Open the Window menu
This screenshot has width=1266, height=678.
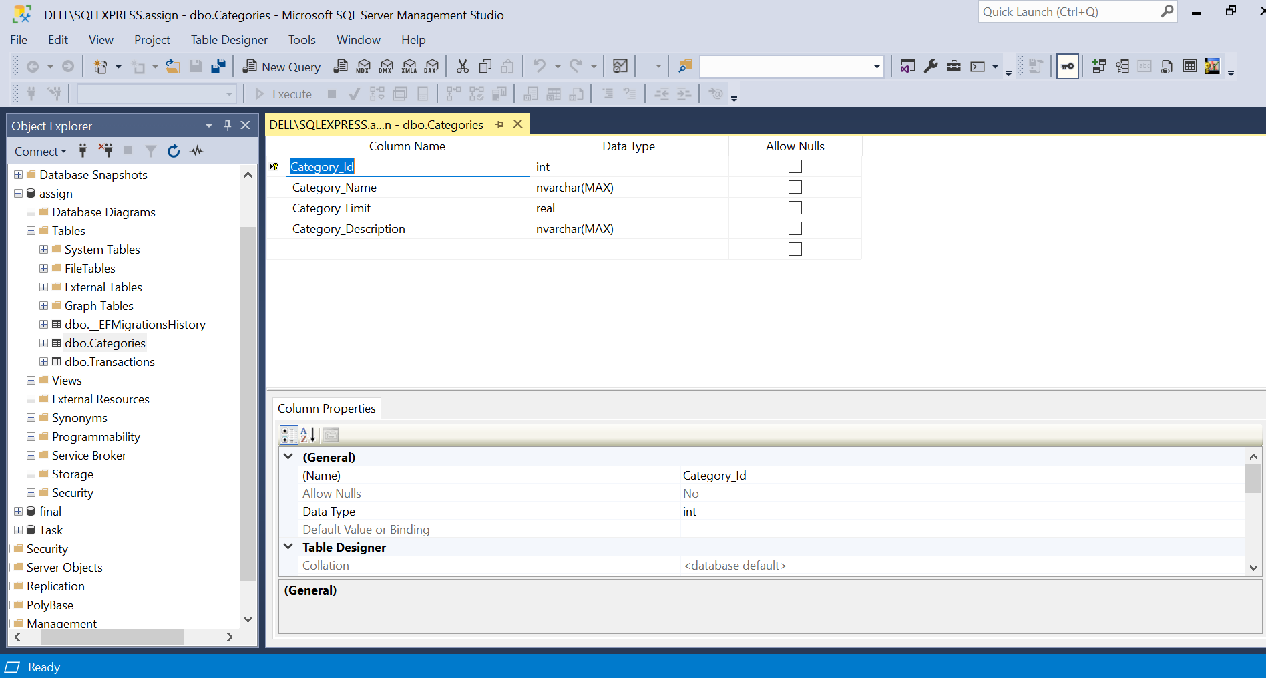click(x=359, y=40)
